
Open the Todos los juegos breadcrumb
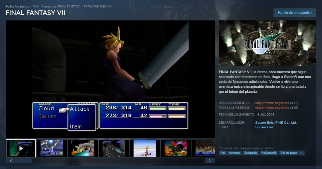coord(18,6)
